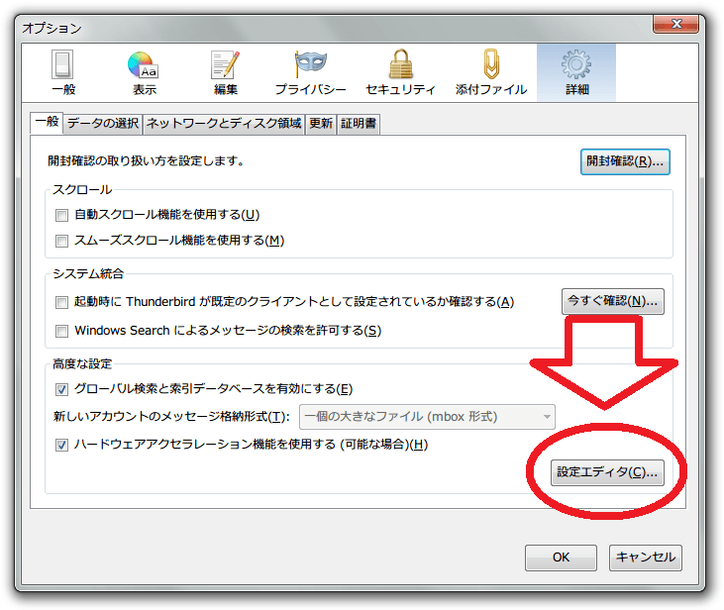Go to プライバシー mask icon
This screenshot has height=610, width=724.
[x=309, y=73]
